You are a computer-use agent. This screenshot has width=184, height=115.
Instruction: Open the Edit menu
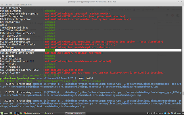[x=6, y=5]
